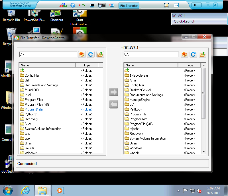The image size is (228, 196).
Task: Open the Quick-Launch entry under DC-W7-1
Action: tap(184, 21)
